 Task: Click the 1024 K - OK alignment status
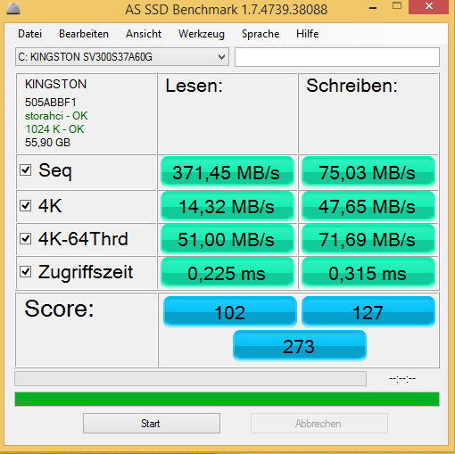click(x=54, y=129)
